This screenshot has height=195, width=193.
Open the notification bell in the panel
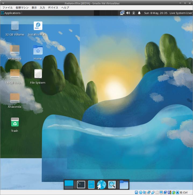tap(139, 13)
